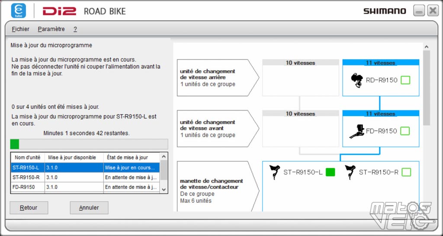Click 'En attente' status cell for ST-R9150-R
The width and height of the screenshot is (443, 236).
[x=132, y=177]
